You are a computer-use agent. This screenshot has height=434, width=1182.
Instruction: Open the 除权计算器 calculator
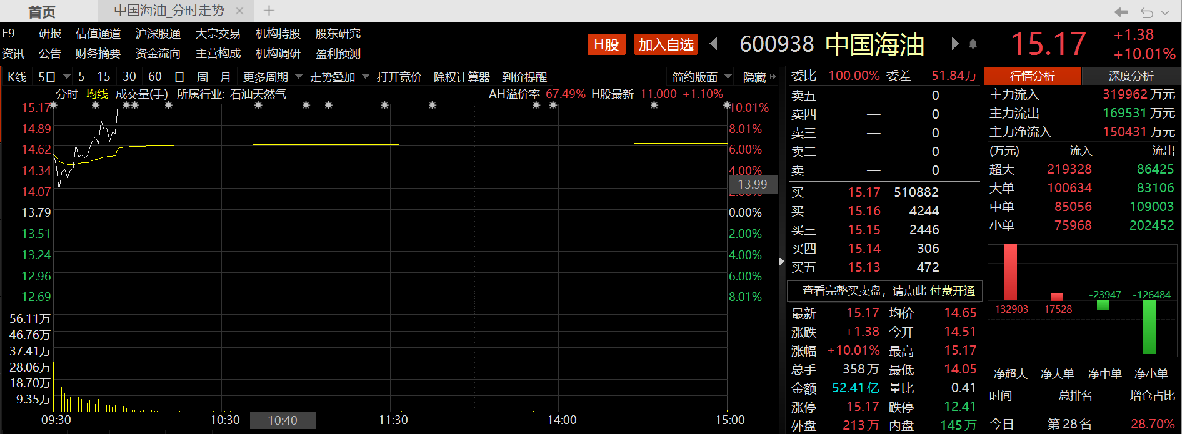point(462,77)
